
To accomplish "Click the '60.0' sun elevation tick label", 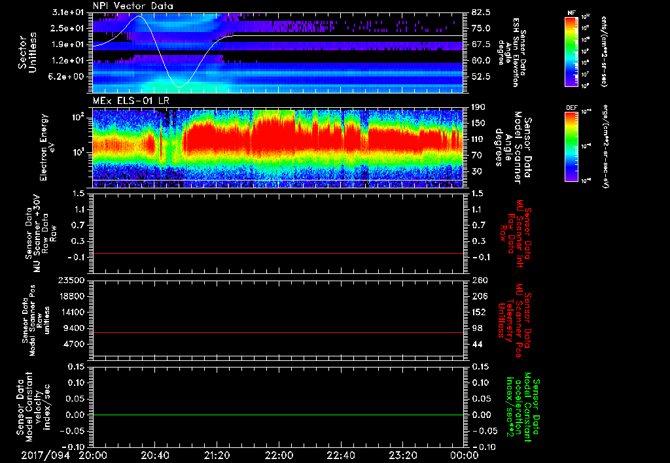I will click(x=481, y=61).
